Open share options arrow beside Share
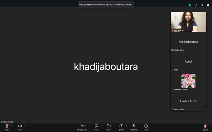Screen dimensions: 212x132 [126, 126]
